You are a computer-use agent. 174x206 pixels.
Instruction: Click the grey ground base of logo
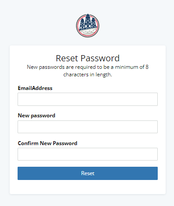tap(88, 32)
